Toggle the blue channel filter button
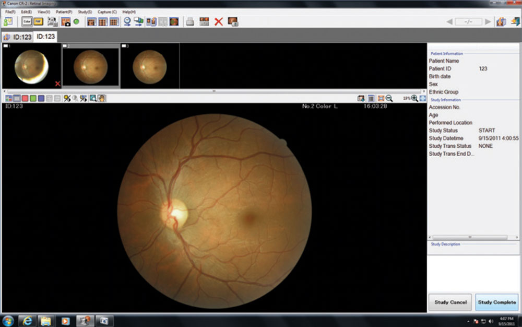The width and height of the screenshot is (522, 327). [x=41, y=98]
